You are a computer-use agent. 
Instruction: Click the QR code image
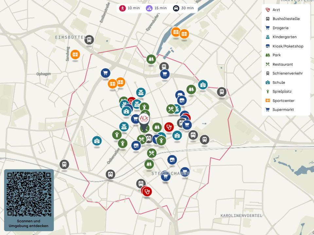(x=29, y=194)
